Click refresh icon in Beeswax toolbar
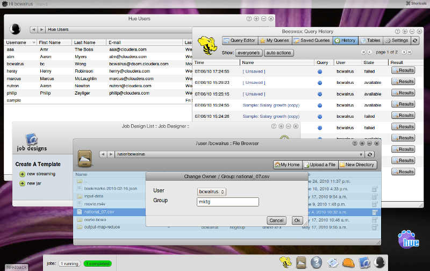430x271 pixels. [415, 40]
